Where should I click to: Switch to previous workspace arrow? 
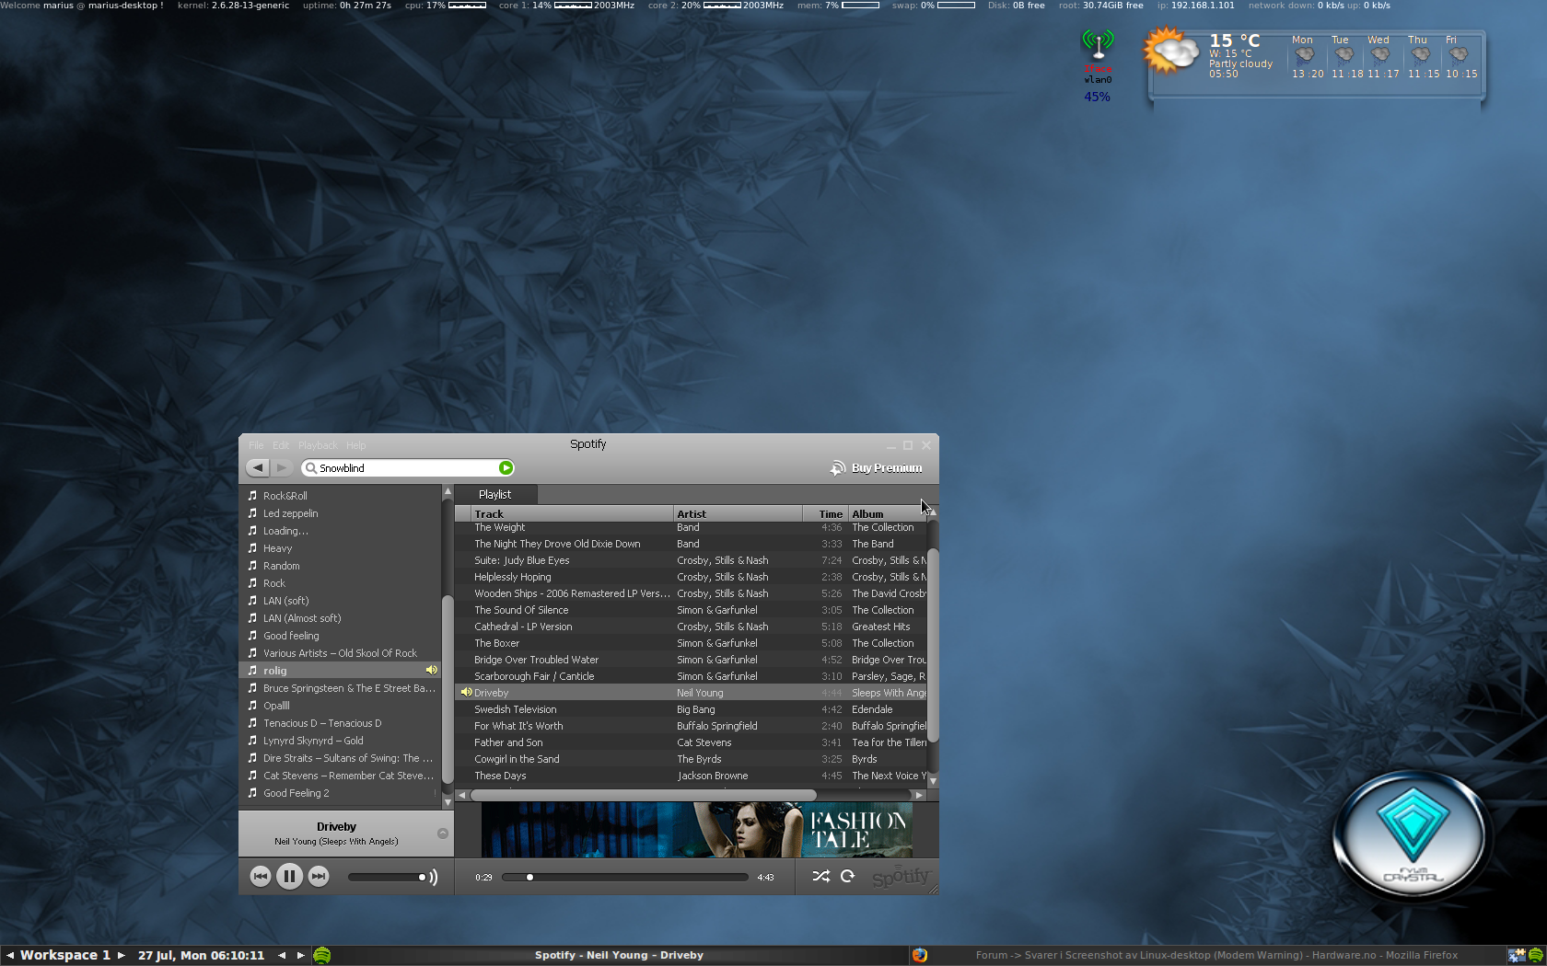[x=10, y=955]
